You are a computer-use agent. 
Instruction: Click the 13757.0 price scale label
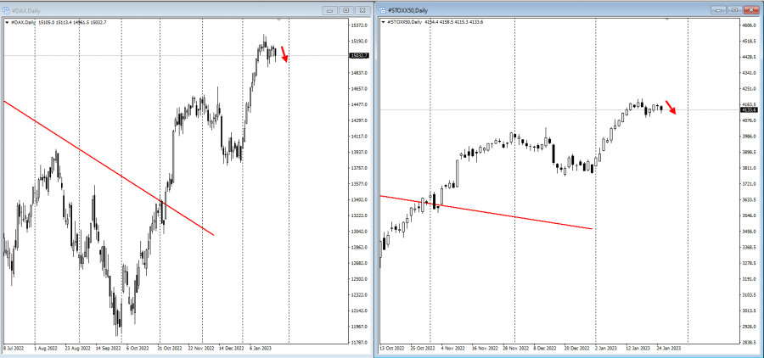359,168
